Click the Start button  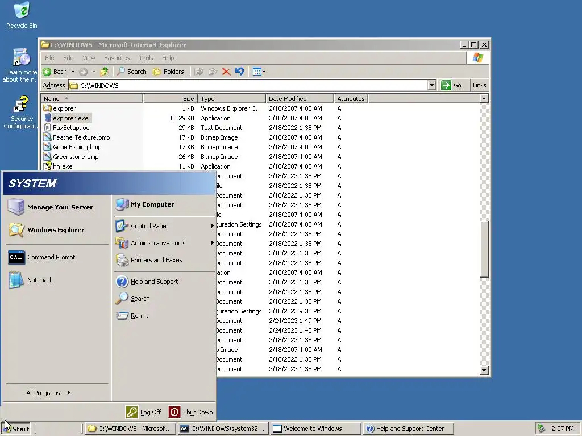16,429
